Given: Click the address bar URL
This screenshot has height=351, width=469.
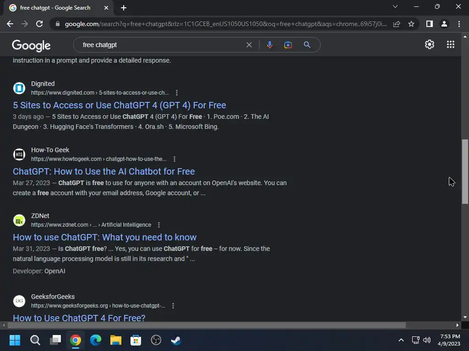Looking at the screenshot, I should pyautogui.click(x=226, y=24).
